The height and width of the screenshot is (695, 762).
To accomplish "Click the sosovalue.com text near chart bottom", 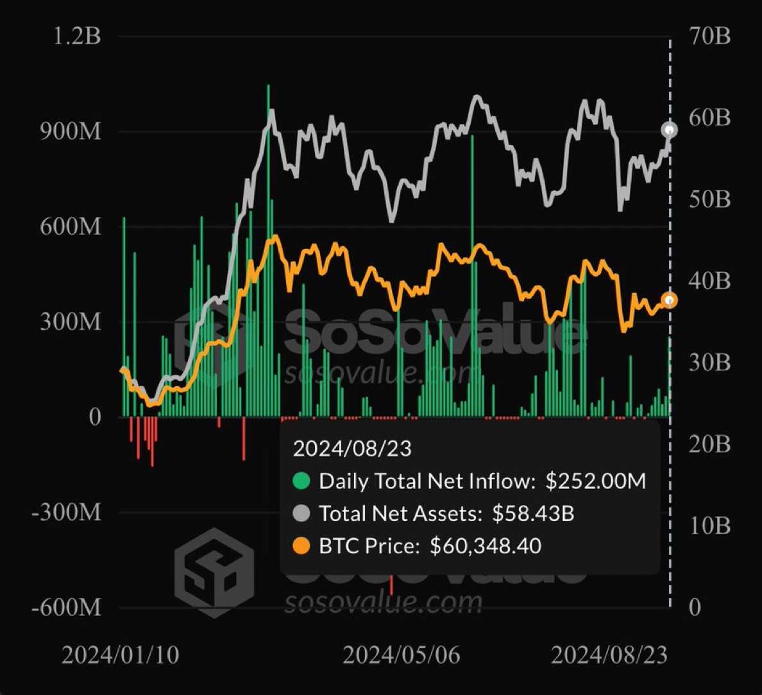I will click(x=383, y=603).
